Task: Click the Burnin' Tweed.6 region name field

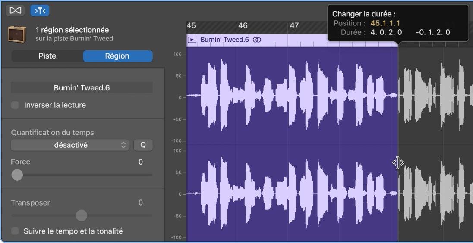Action: coord(82,88)
